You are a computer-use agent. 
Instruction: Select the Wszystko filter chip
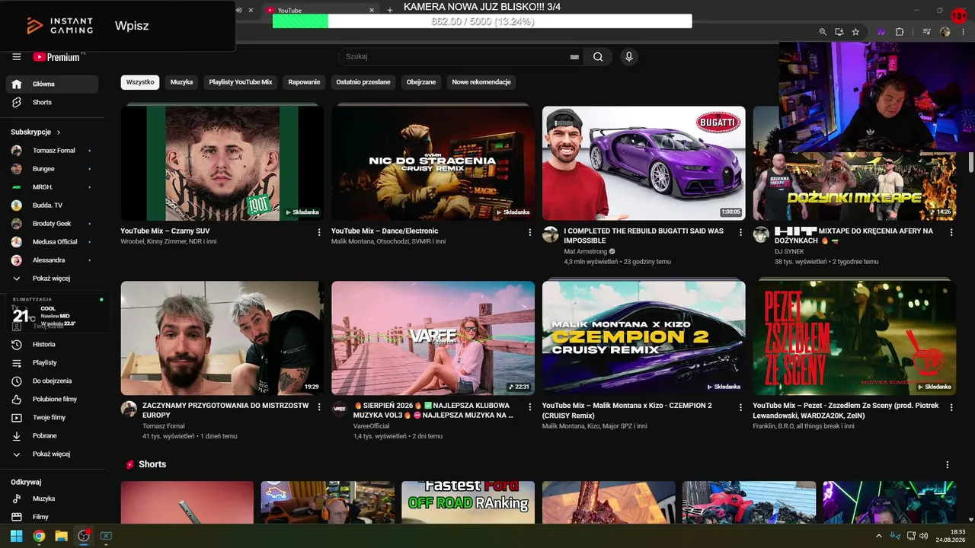point(140,82)
